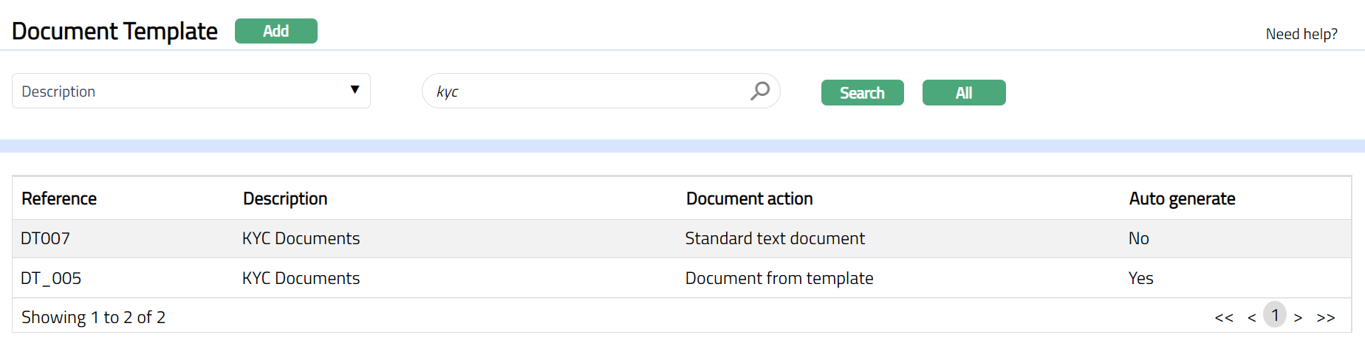Click the All button
Screen dimensions: 1365x343
pyautogui.click(x=963, y=93)
